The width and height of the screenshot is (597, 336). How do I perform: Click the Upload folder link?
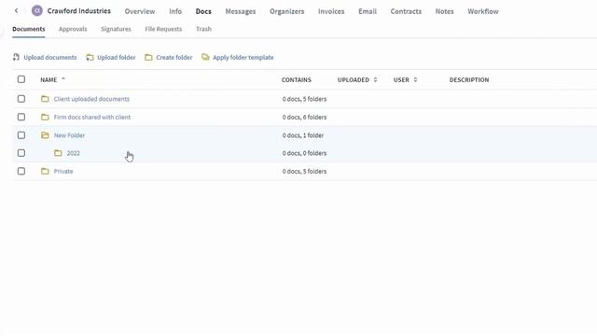[x=116, y=58]
